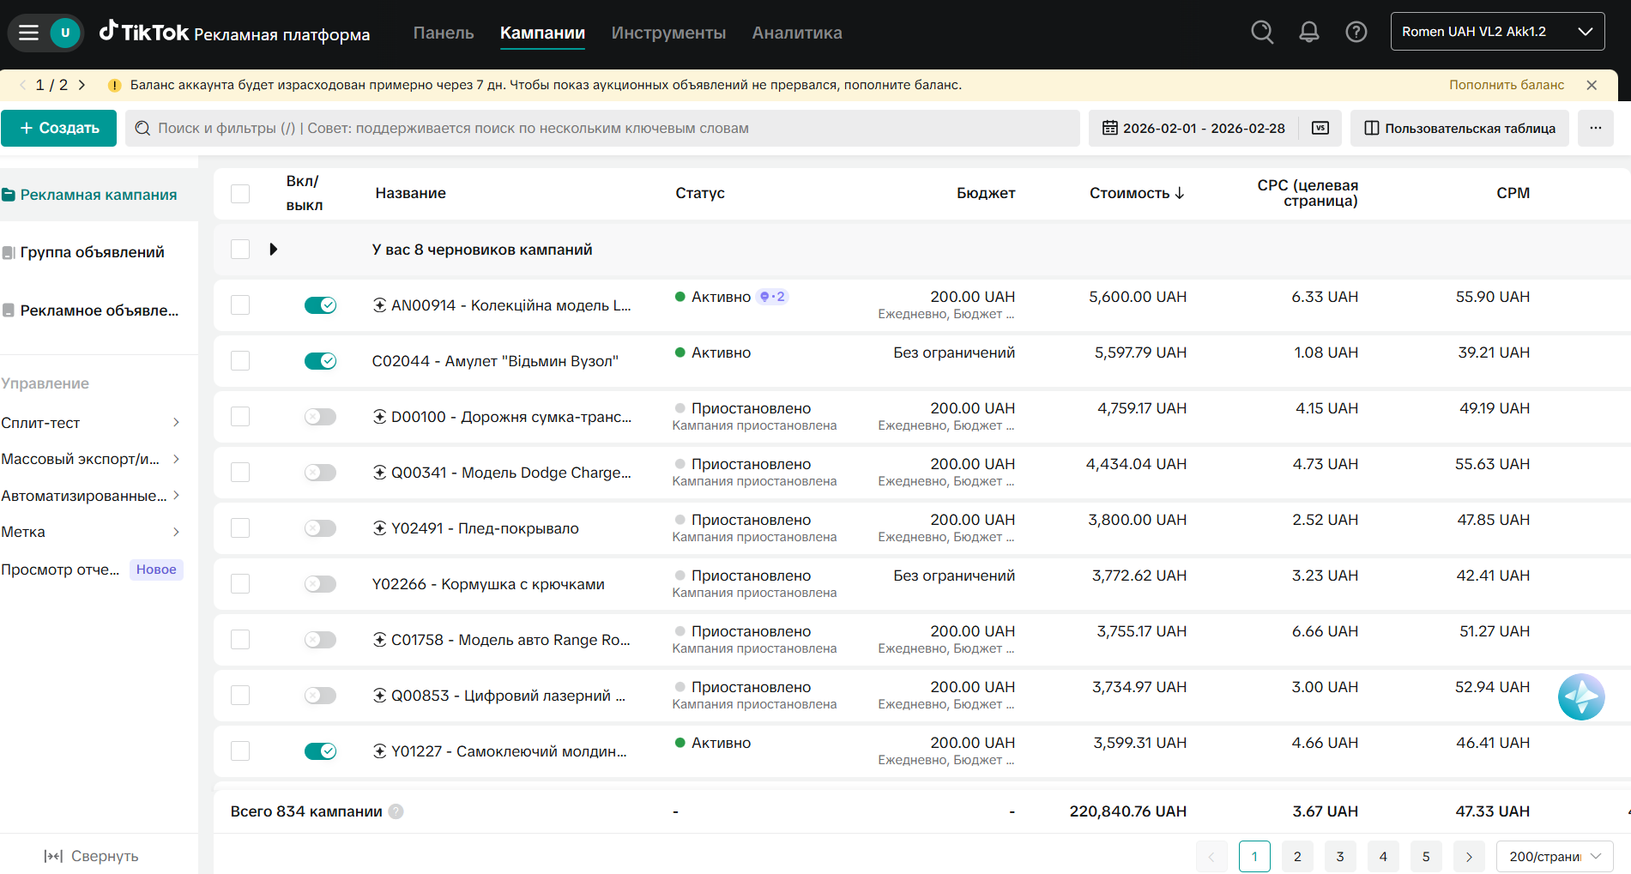1631x874 pixels.
Task: Open the help question mark icon
Action: tap(1356, 33)
